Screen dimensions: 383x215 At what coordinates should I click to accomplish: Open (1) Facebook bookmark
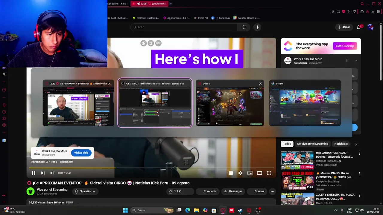tap(221, 18)
